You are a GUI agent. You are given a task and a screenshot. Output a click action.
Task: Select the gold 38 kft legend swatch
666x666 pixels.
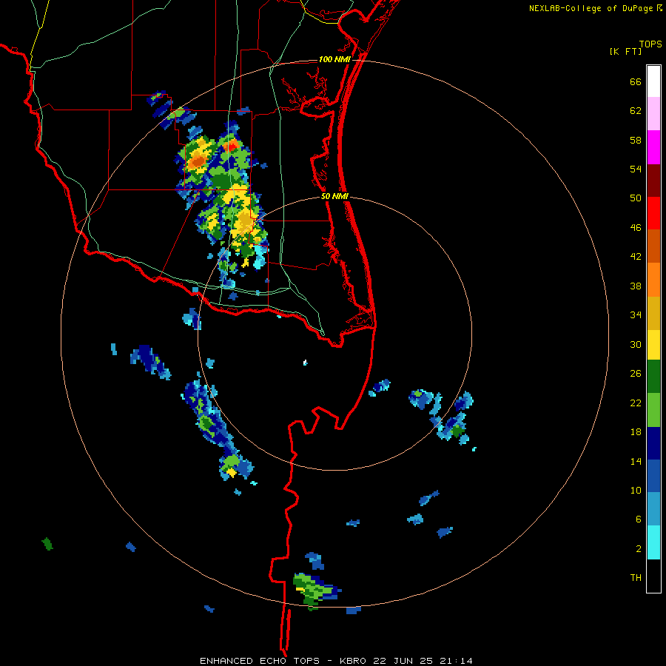click(653, 313)
